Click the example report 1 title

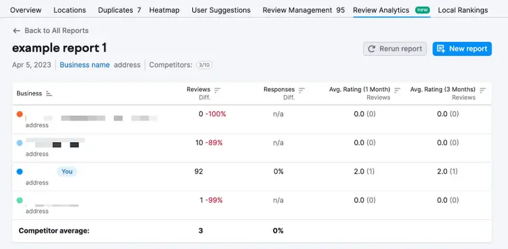[x=60, y=48]
